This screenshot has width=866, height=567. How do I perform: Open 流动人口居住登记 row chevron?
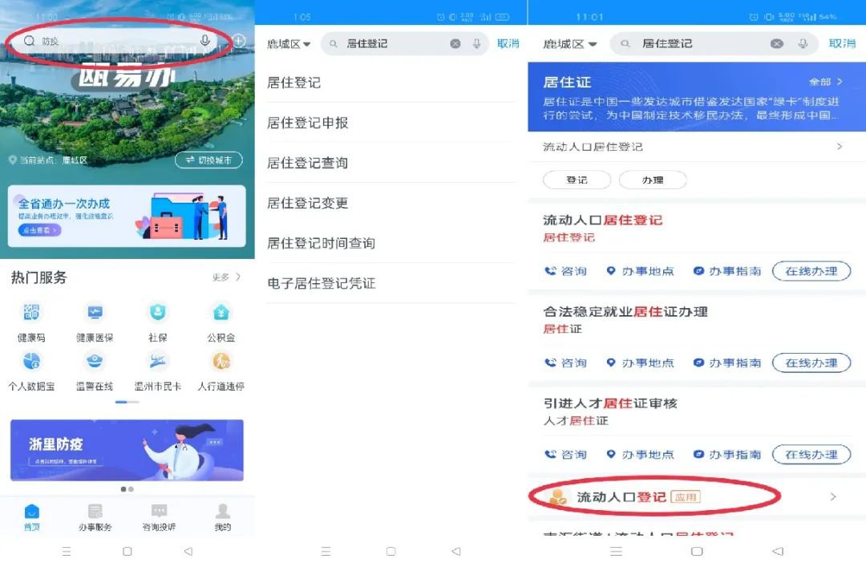840,147
